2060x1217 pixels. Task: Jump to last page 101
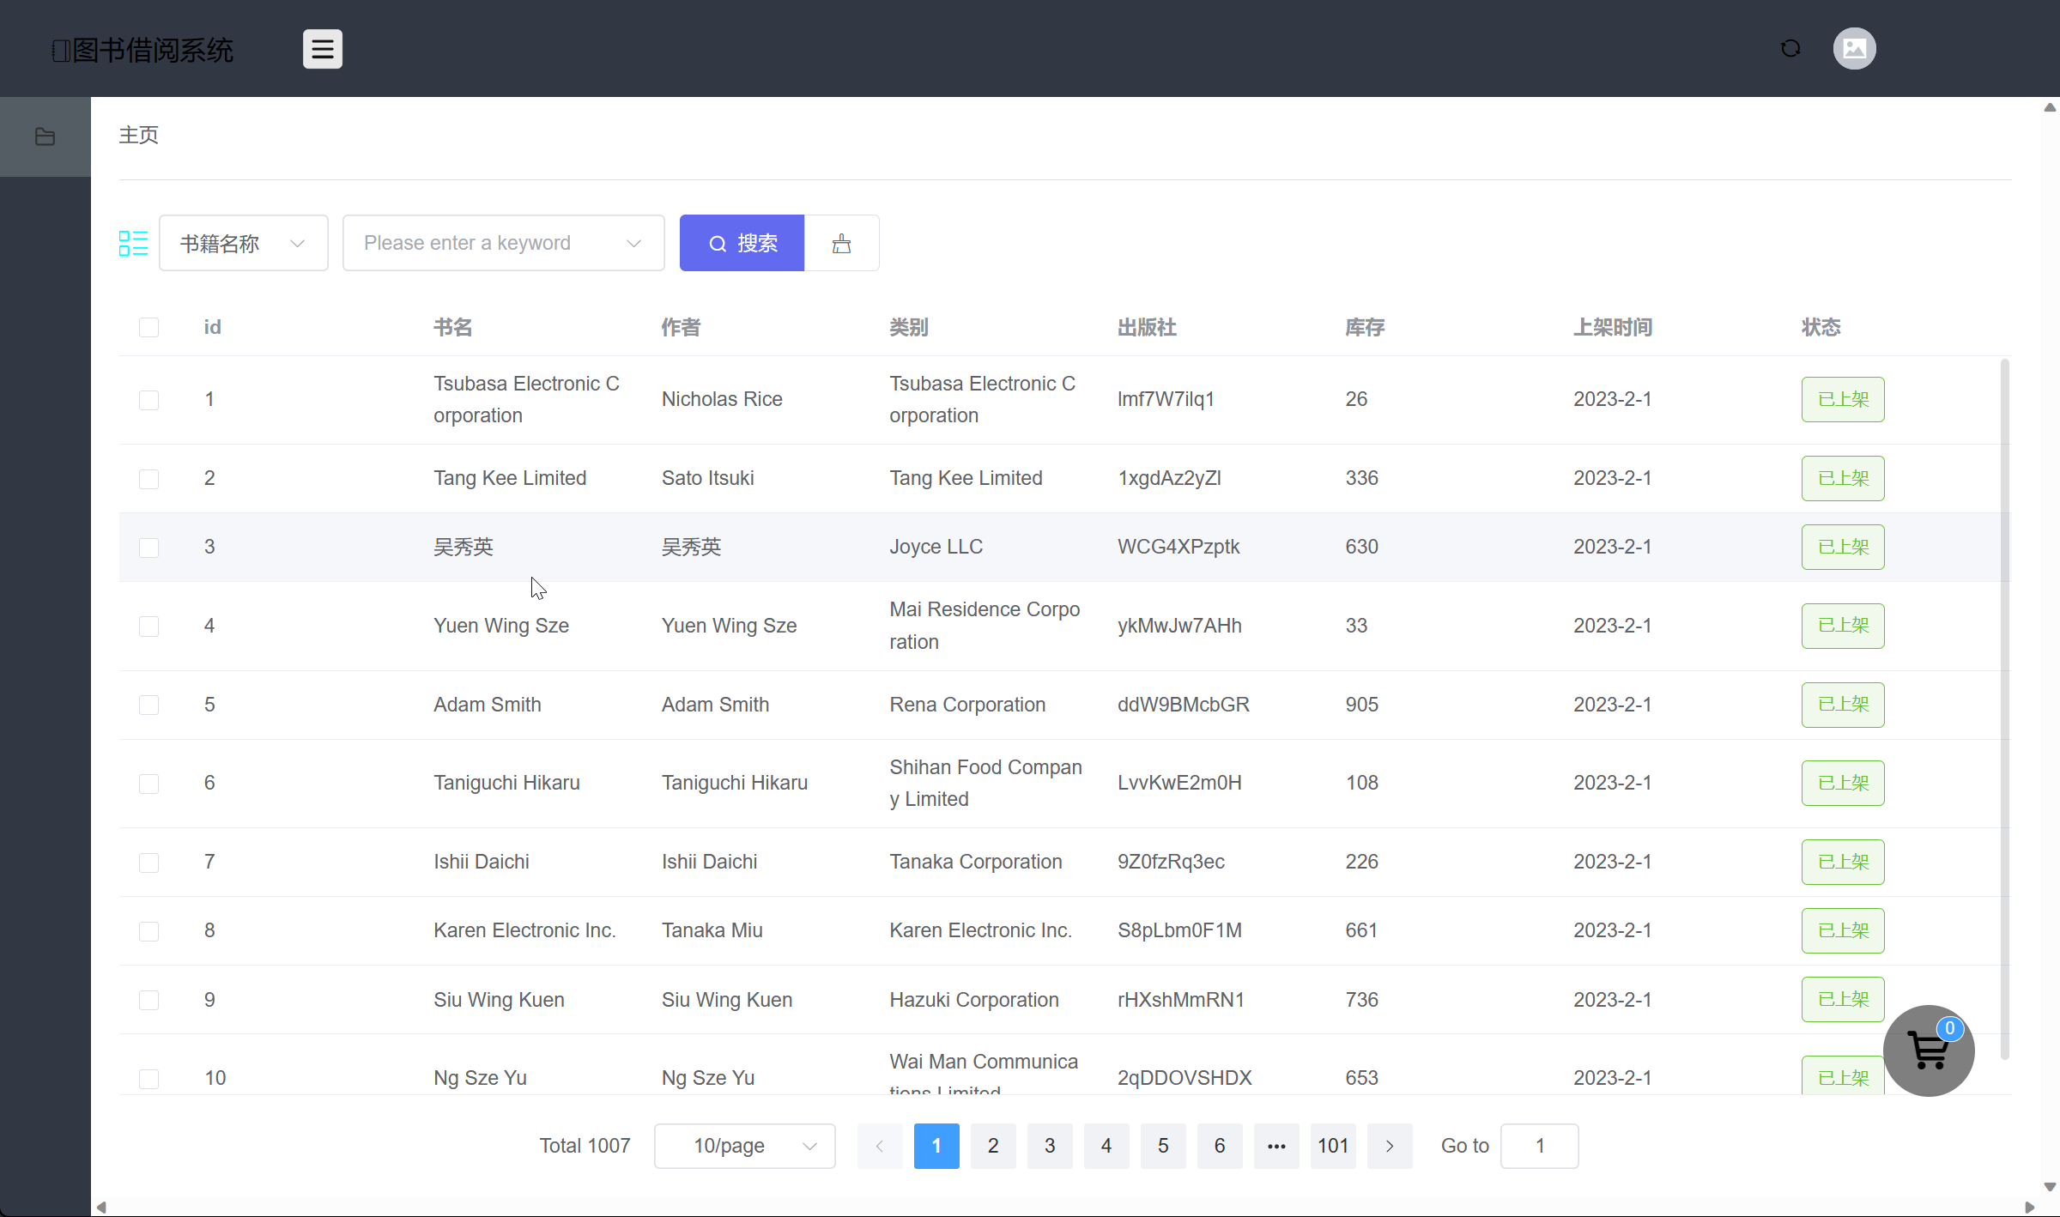point(1333,1146)
